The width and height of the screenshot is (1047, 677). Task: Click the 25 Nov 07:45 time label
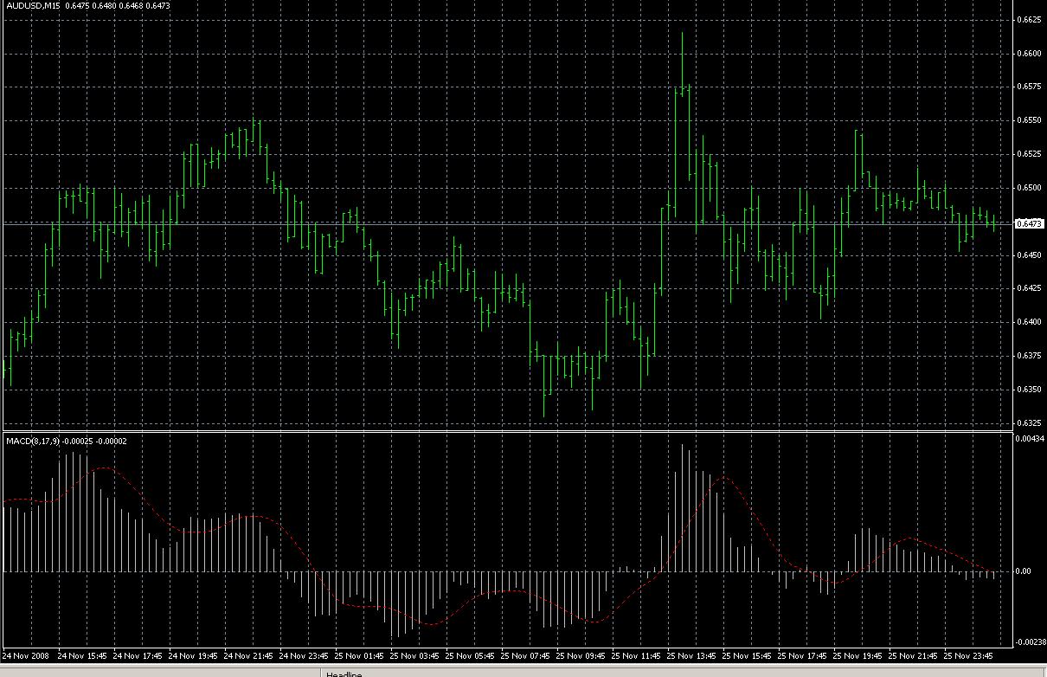click(x=525, y=655)
